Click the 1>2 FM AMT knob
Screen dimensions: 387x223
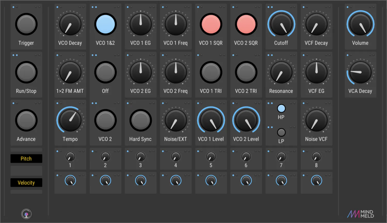(x=70, y=72)
